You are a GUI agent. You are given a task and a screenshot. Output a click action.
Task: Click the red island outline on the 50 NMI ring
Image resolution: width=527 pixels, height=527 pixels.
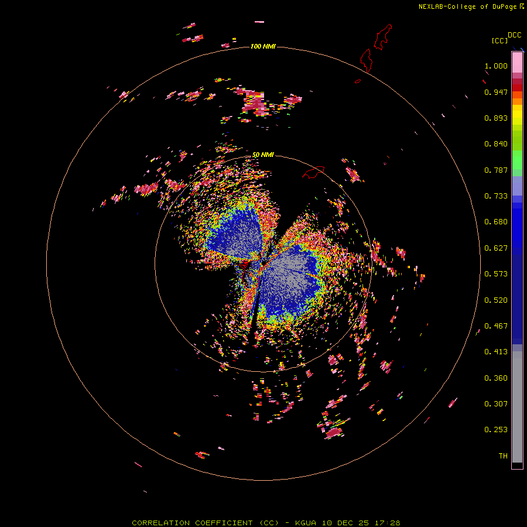(x=314, y=172)
